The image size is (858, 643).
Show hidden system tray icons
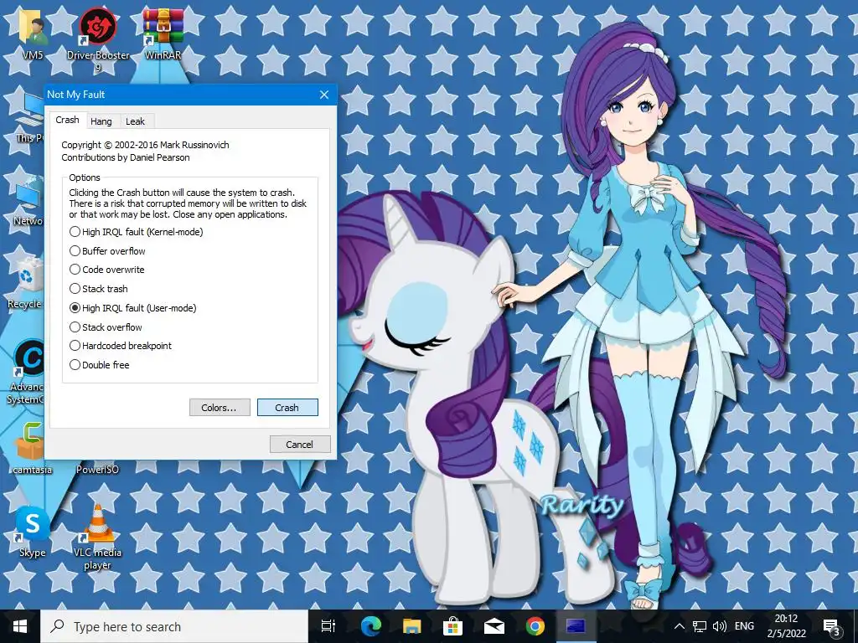coord(679,626)
